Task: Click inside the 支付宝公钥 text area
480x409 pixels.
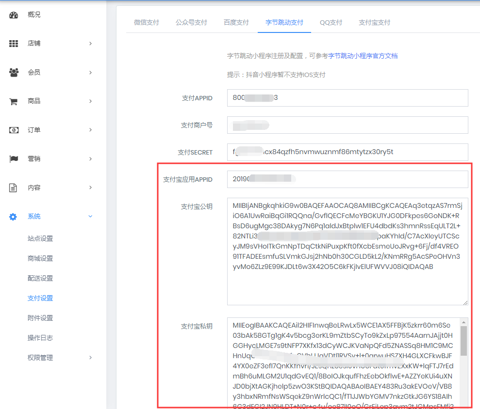Action: point(348,252)
